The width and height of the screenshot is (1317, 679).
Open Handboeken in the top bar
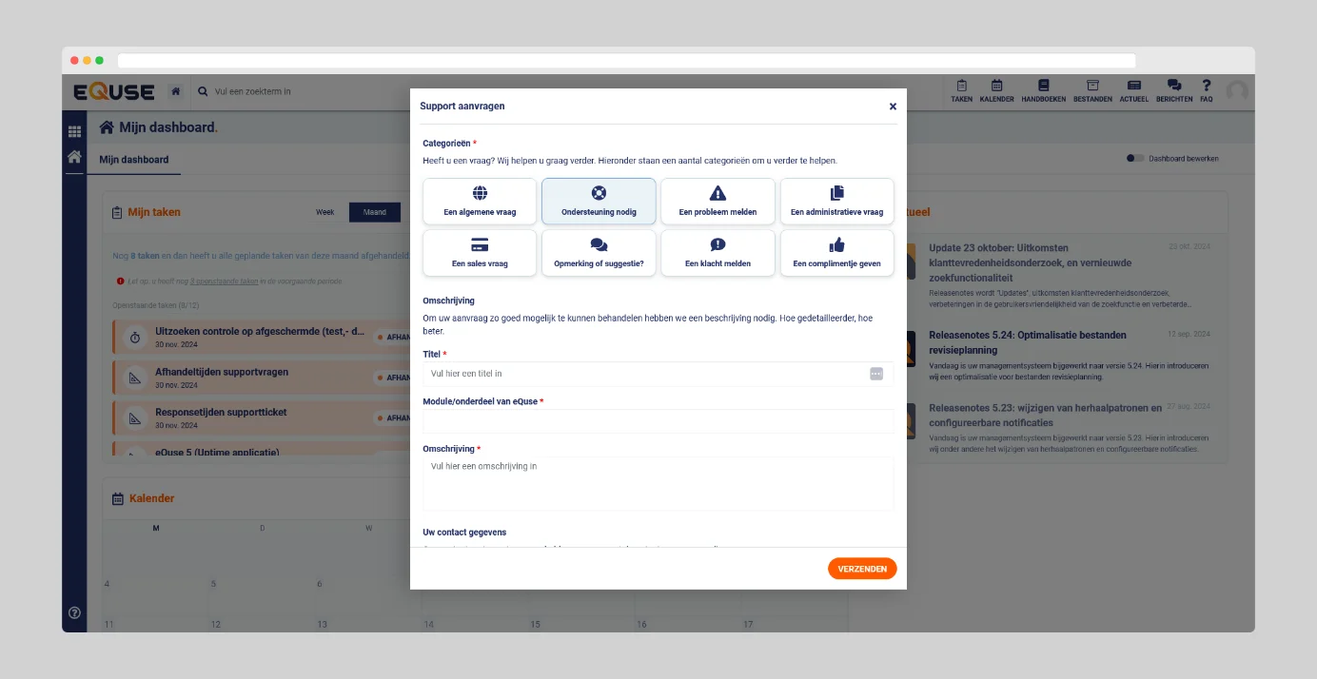[1043, 90]
